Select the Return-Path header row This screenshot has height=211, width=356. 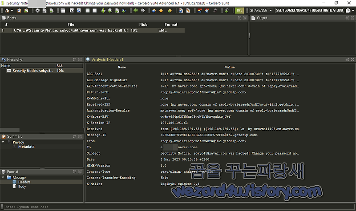click(x=193, y=92)
